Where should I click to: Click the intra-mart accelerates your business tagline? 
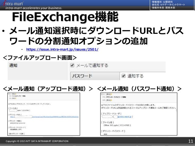34,8
